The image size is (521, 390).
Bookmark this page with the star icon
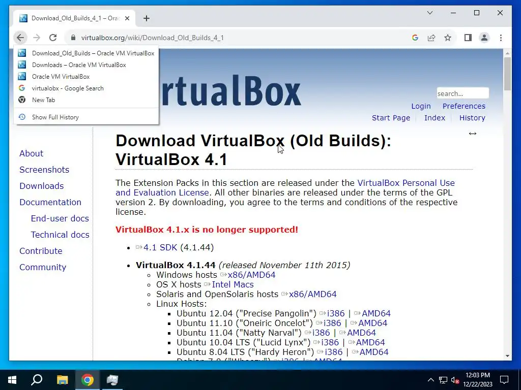click(x=448, y=38)
